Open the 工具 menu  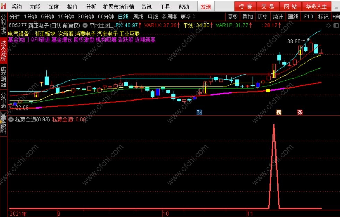[165, 7]
